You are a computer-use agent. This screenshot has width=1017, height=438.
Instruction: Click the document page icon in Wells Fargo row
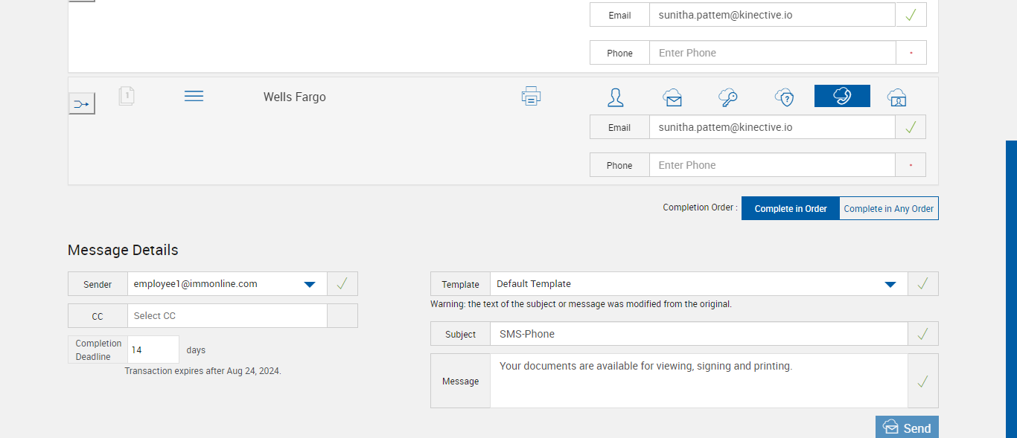pos(127,96)
